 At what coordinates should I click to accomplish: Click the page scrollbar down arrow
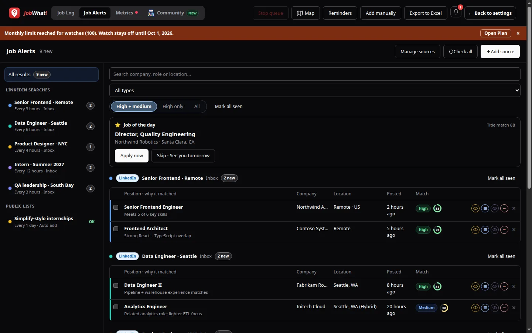pos(529,330)
